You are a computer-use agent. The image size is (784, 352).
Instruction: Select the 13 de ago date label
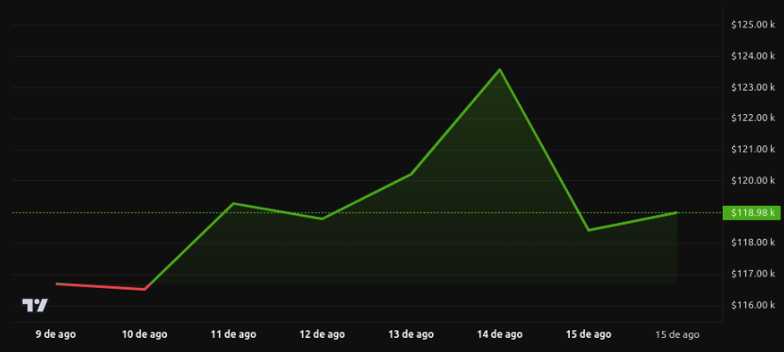click(411, 334)
